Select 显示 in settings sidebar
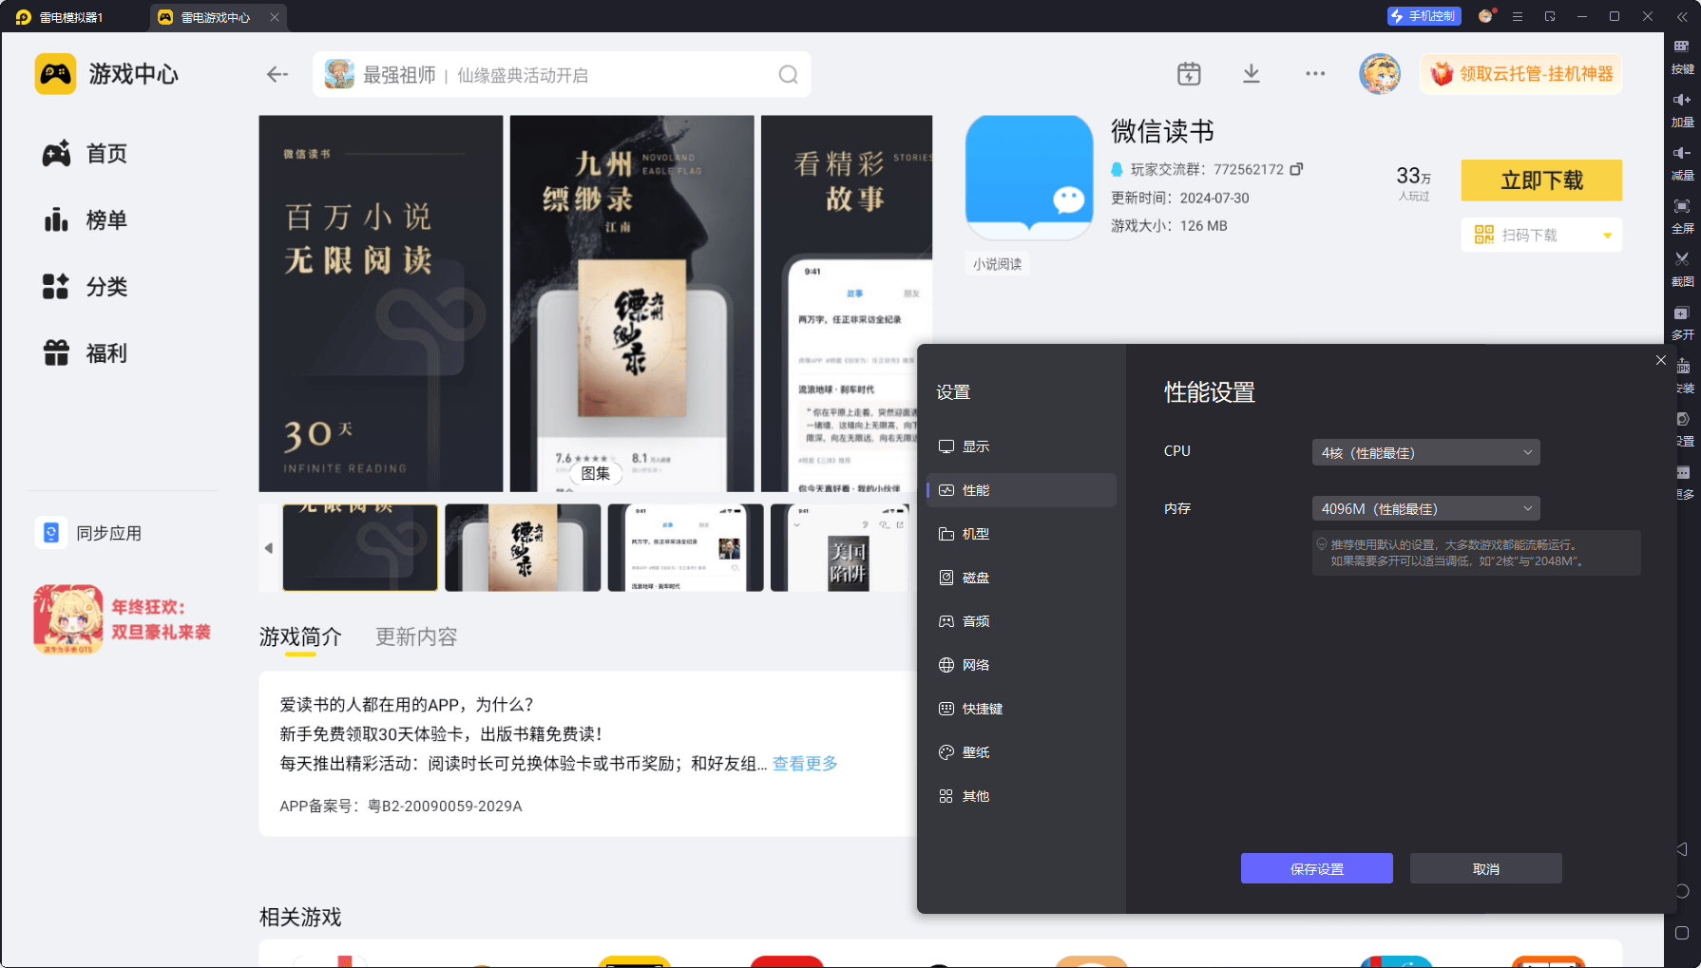 pos(975,446)
